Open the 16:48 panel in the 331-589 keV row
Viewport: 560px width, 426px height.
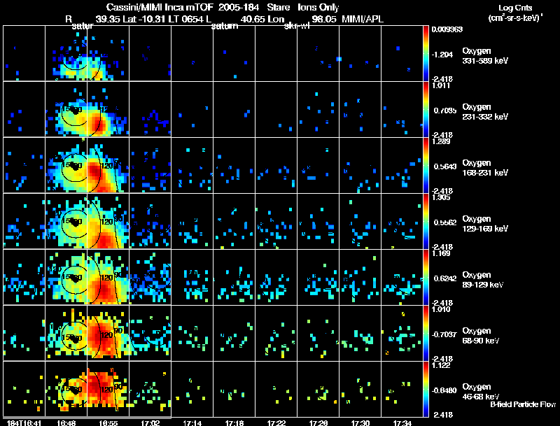(x=66, y=53)
